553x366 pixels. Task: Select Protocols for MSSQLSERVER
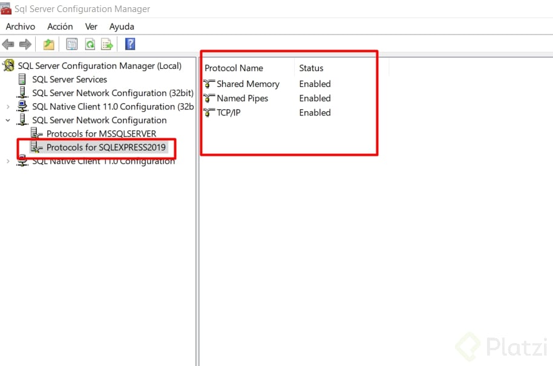[101, 133]
